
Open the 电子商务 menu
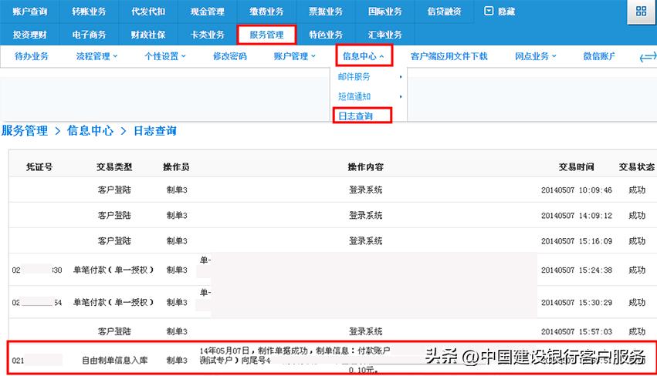click(x=89, y=35)
